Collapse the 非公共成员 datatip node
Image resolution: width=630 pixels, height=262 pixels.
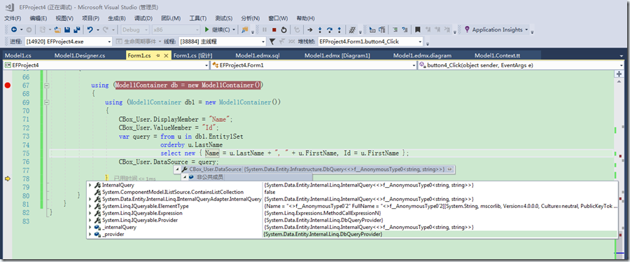[x=185, y=177]
